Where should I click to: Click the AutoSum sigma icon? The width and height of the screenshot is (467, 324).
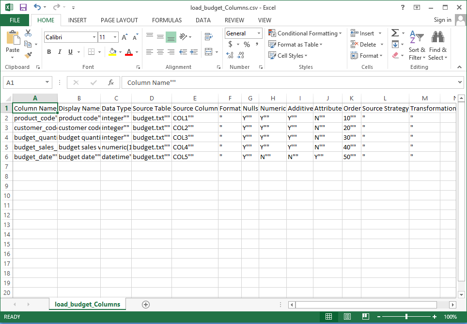395,33
